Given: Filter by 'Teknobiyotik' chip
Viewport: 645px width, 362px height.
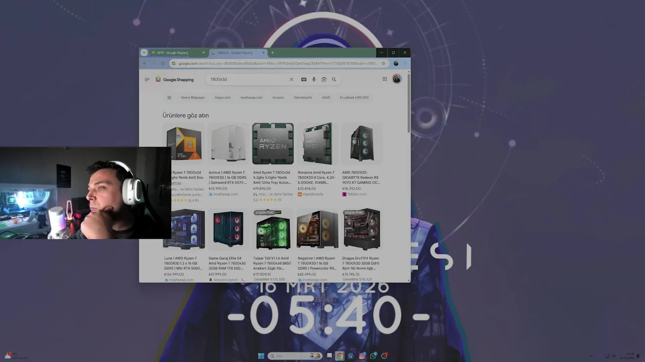Looking at the screenshot, I should coord(303,98).
